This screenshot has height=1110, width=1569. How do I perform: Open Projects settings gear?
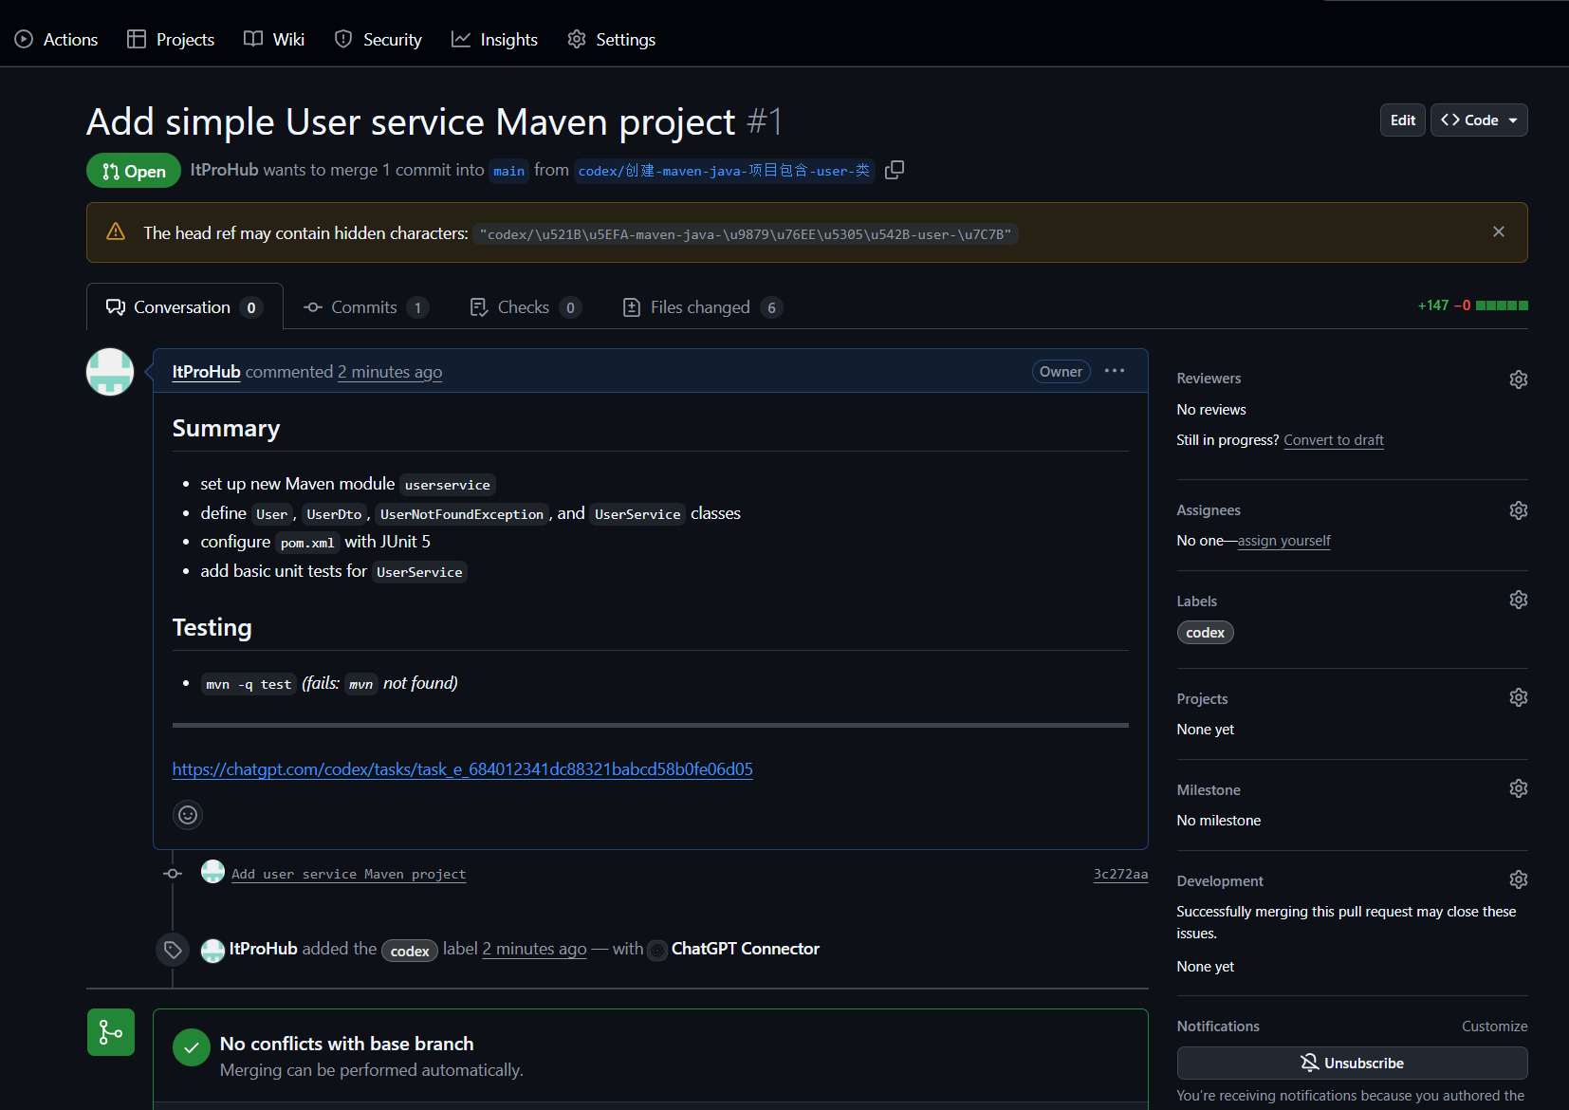point(1518,697)
